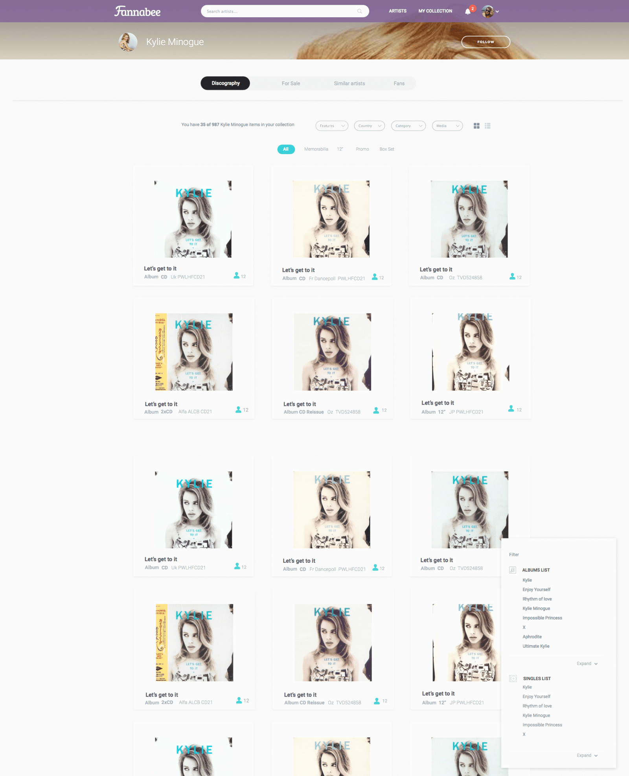629x776 pixels.
Task: Select Ultimate Kylie in Albums List
Action: click(536, 646)
